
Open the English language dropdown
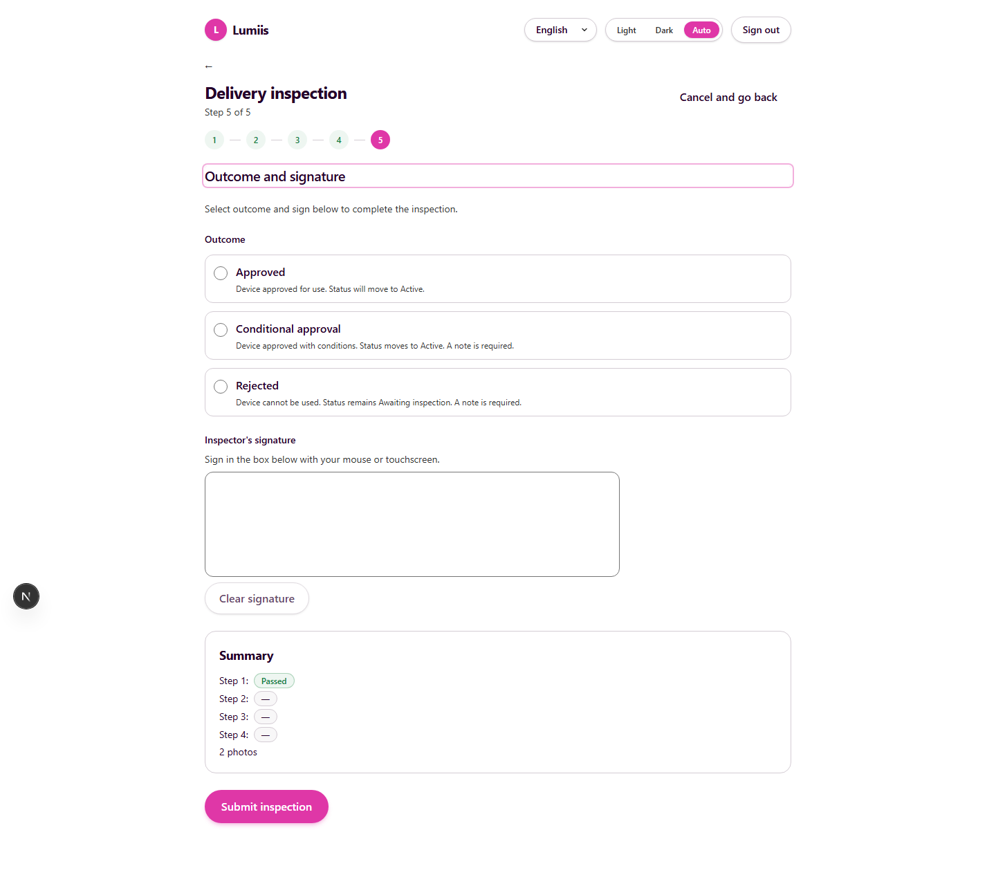pos(560,30)
